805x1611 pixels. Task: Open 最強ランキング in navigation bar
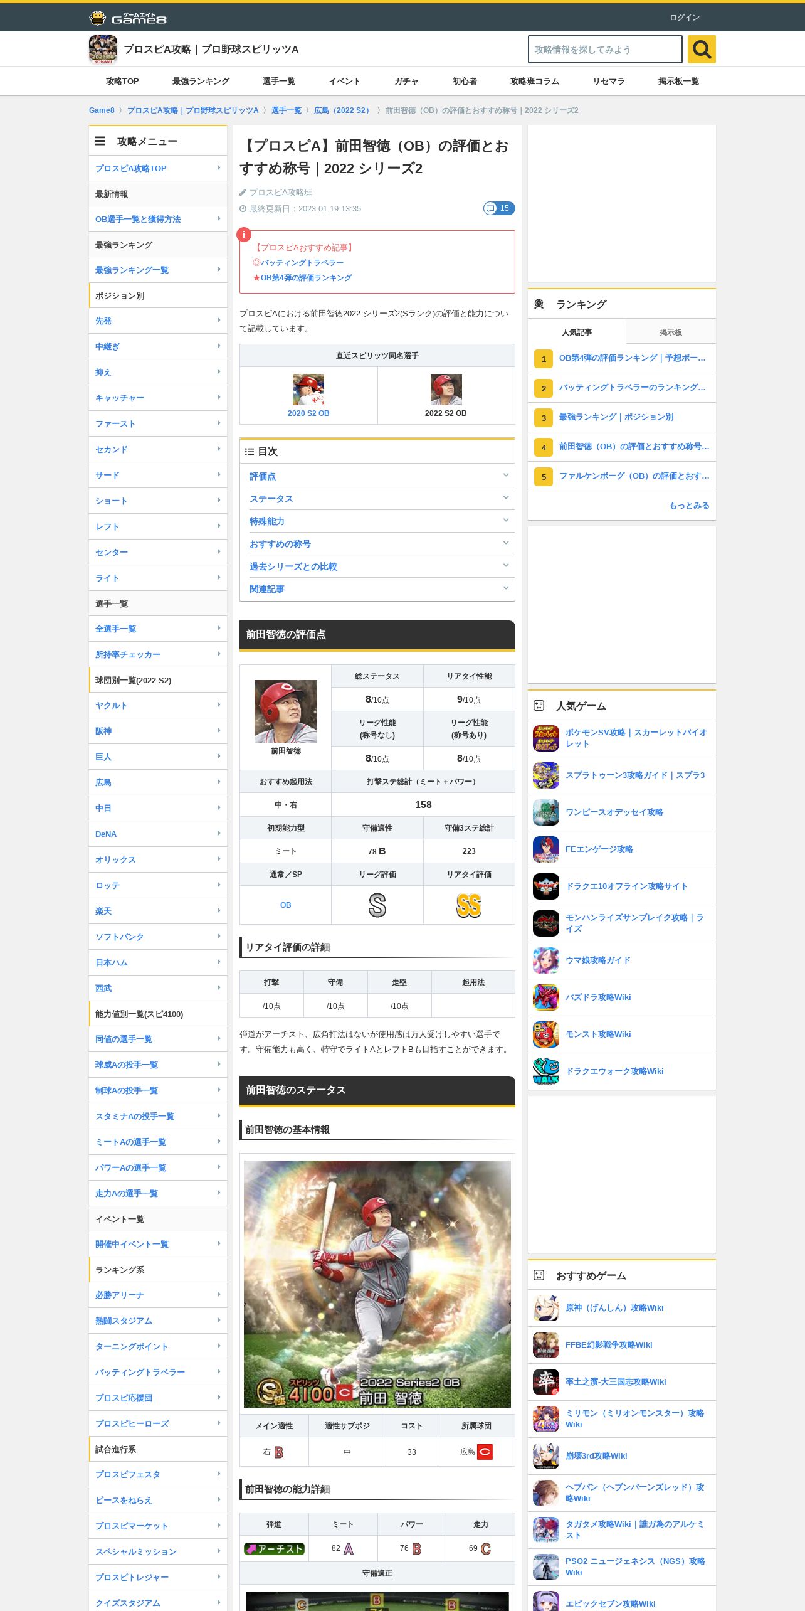pos(201,82)
